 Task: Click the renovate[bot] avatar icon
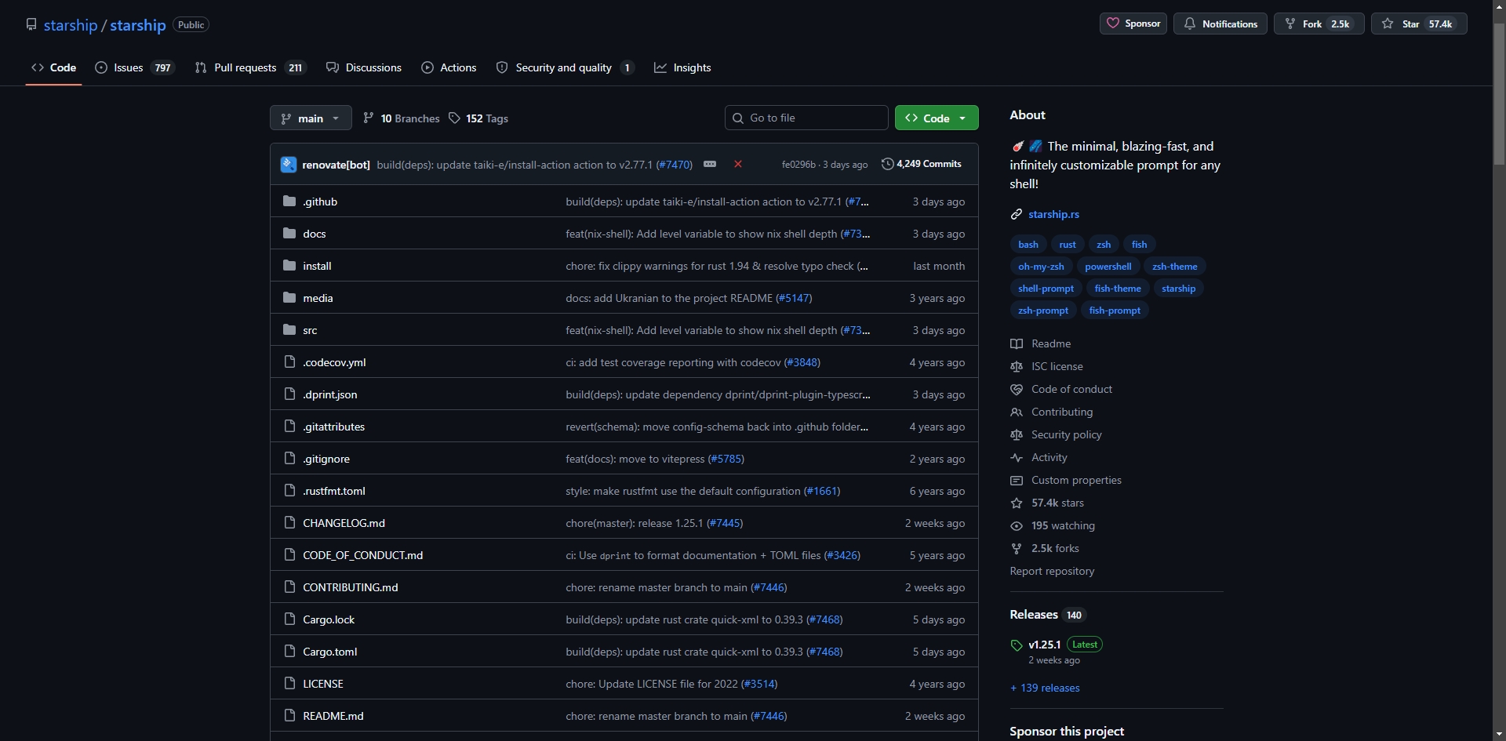click(289, 164)
